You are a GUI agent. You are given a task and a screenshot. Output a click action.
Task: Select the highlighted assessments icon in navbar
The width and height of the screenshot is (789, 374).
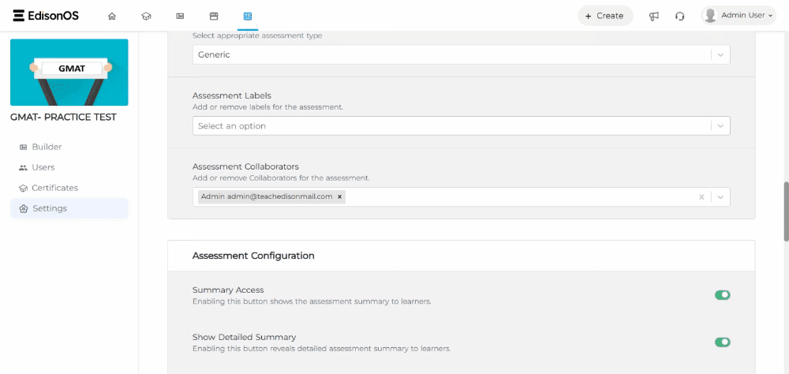(248, 16)
